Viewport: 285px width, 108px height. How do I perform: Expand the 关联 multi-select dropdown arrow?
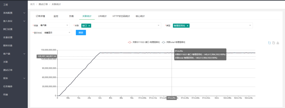(x=158, y=26)
